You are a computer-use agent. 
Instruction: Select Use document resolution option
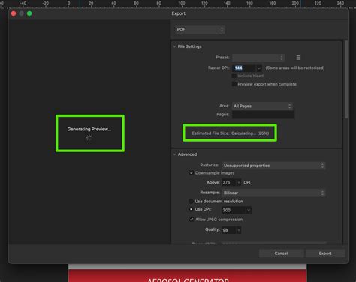click(191, 201)
